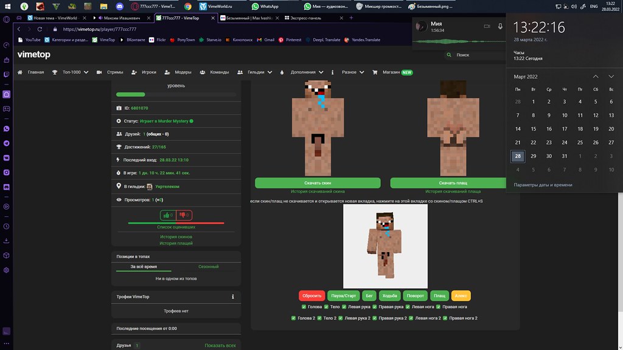Uncheck the Голова checkbox
Screen dimensions: 623x350
tap(304, 307)
